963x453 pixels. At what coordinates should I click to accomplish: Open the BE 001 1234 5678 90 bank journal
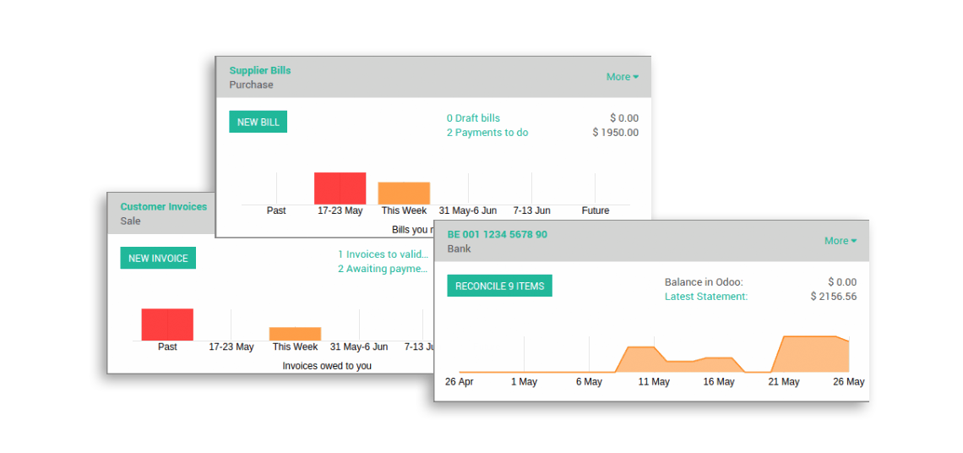[x=497, y=234]
